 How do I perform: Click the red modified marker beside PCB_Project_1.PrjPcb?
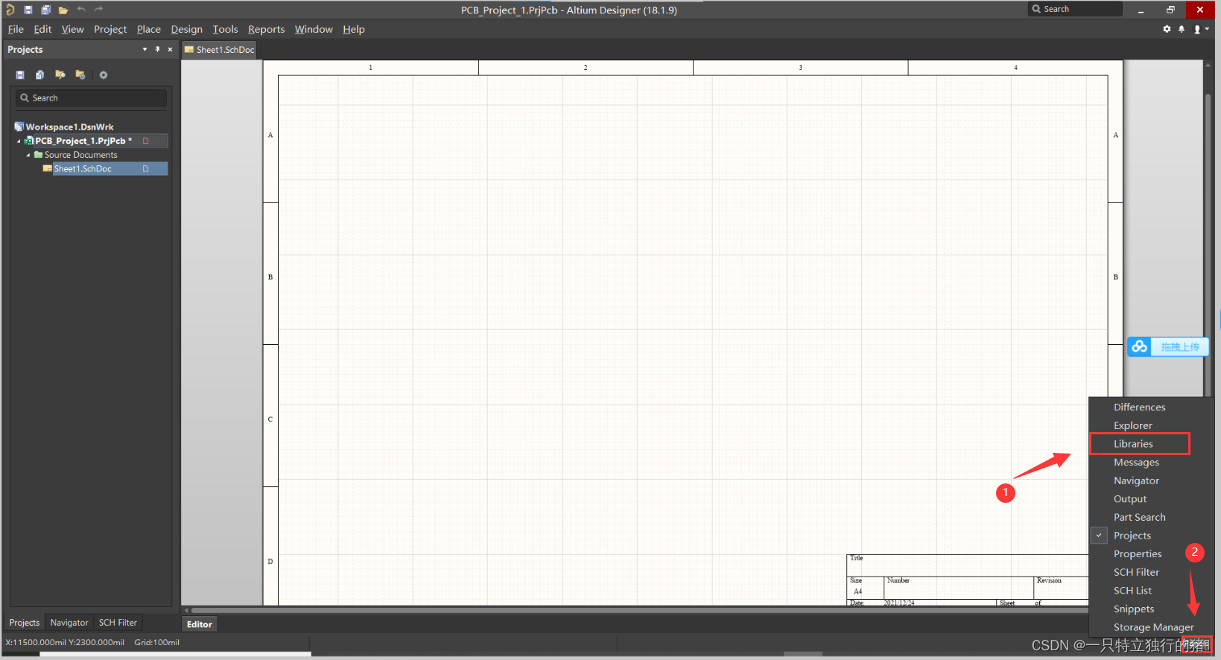146,141
